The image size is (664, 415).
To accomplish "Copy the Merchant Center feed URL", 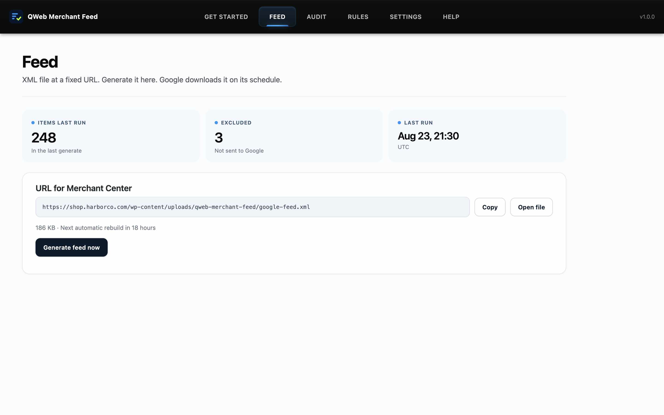I will [x=490, y=207].
